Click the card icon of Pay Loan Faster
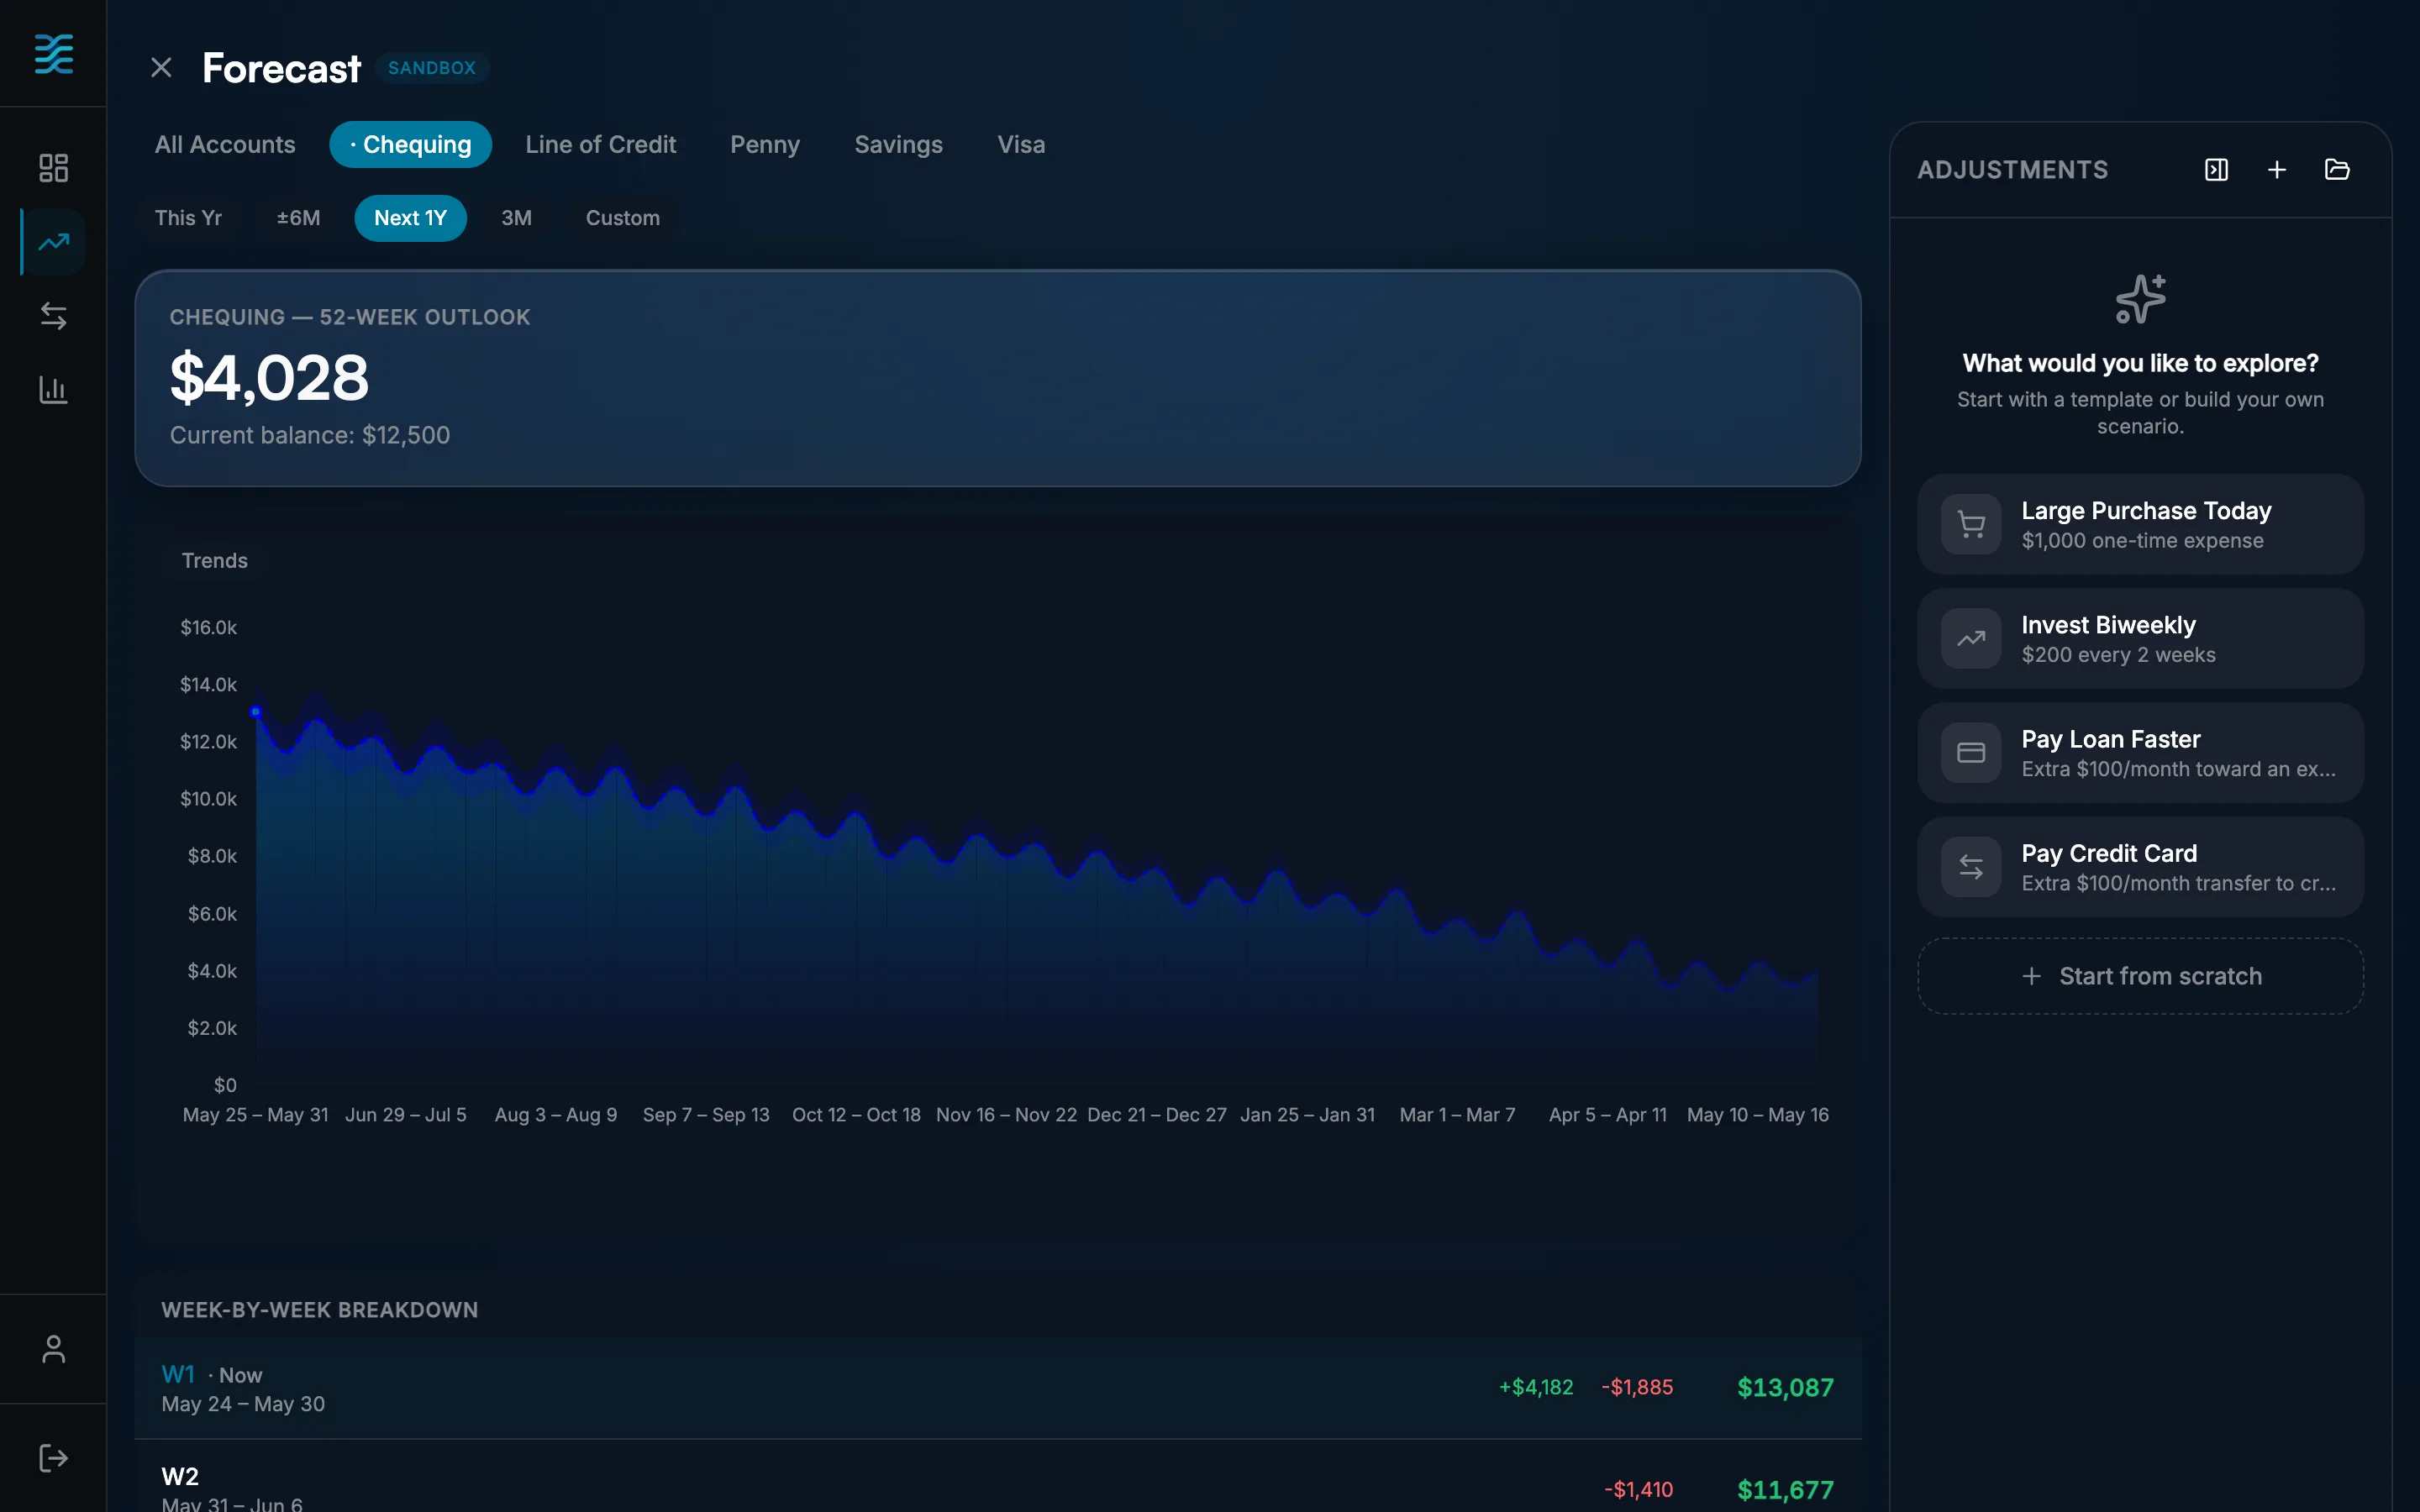 (1971, 753)
